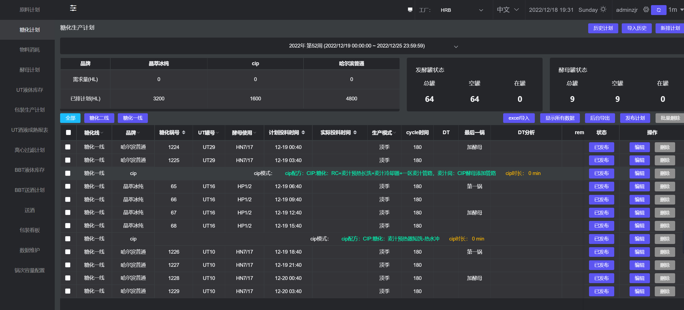This screenshot has height=310, width=684.
Task: Open BBT液体库存 in the sidebar
Action: click(30, 170)
